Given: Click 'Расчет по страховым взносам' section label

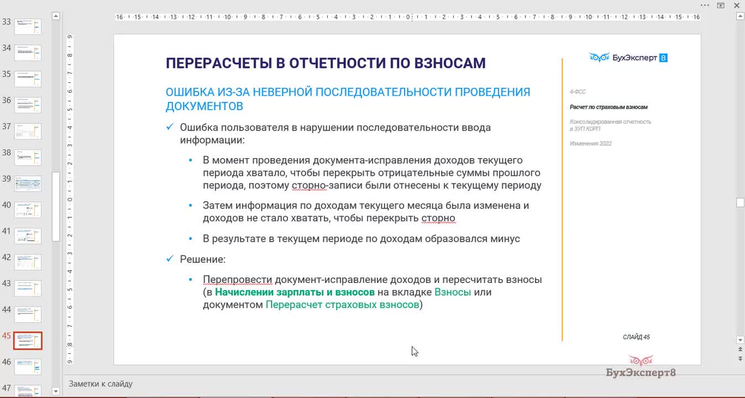Looking at the screenshot, I should (x=608, y=107).
